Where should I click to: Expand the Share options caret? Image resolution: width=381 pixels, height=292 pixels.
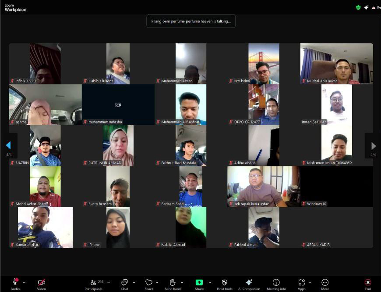210,282
